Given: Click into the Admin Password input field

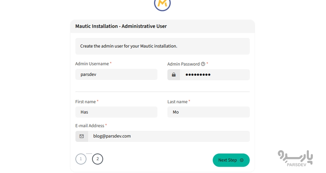Looking at the screenshot, I should [x=214, y=75].
